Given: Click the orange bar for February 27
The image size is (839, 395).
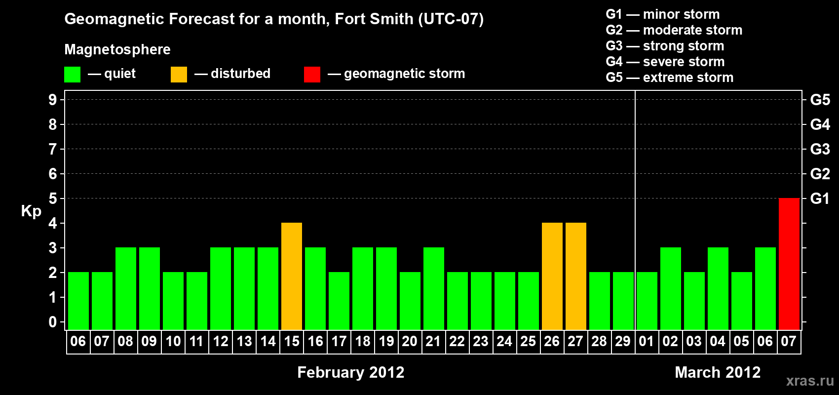Looking at the screenshot, I should click(x=576, y=276).
